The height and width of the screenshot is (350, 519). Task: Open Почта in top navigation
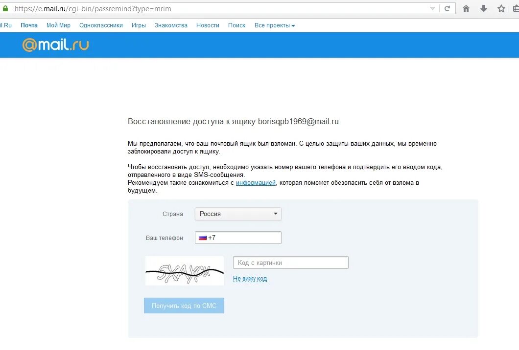point(29,25)
